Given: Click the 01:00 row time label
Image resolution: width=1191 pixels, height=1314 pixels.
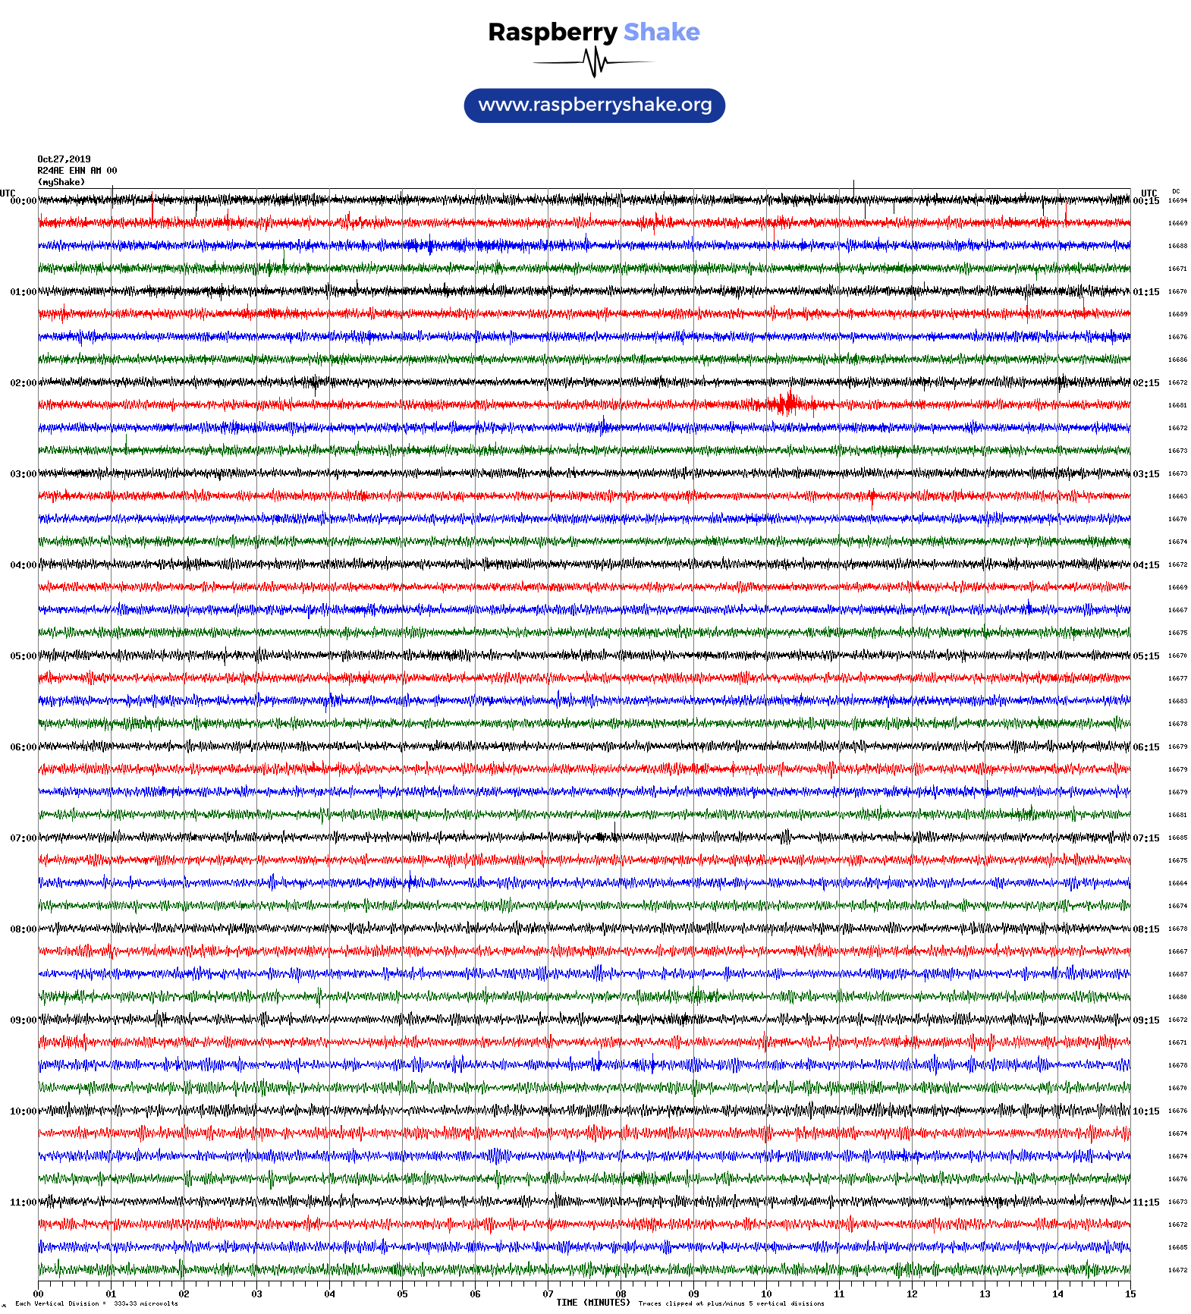Looking at the screenshot, I should 23,292.
